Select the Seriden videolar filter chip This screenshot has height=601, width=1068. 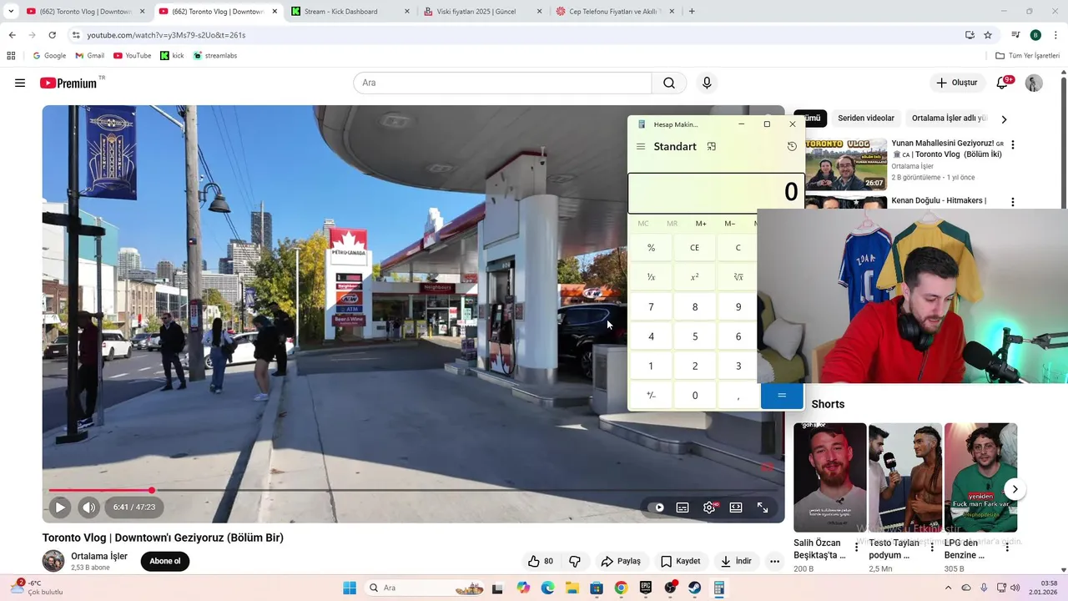[866, 119]
